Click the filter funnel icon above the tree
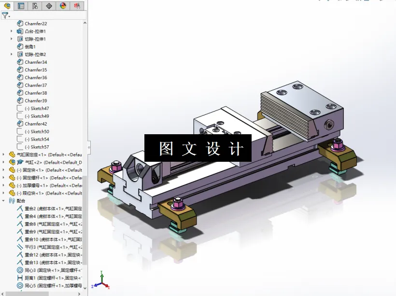This screenshot has height=296, width=396. (x=4, y=15)
